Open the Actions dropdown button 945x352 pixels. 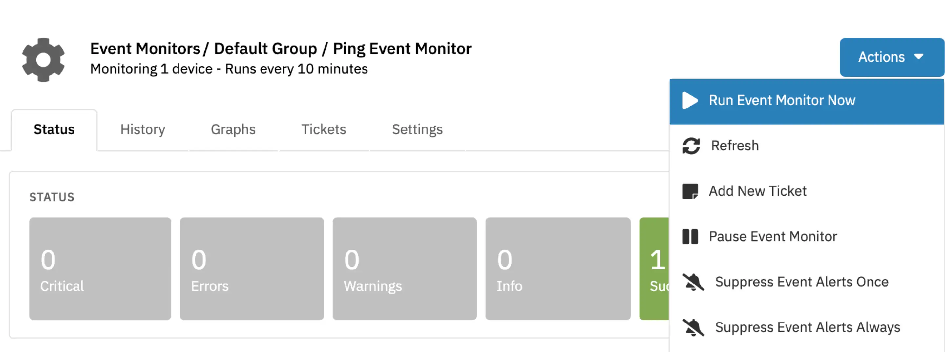[x=892, y=57]
